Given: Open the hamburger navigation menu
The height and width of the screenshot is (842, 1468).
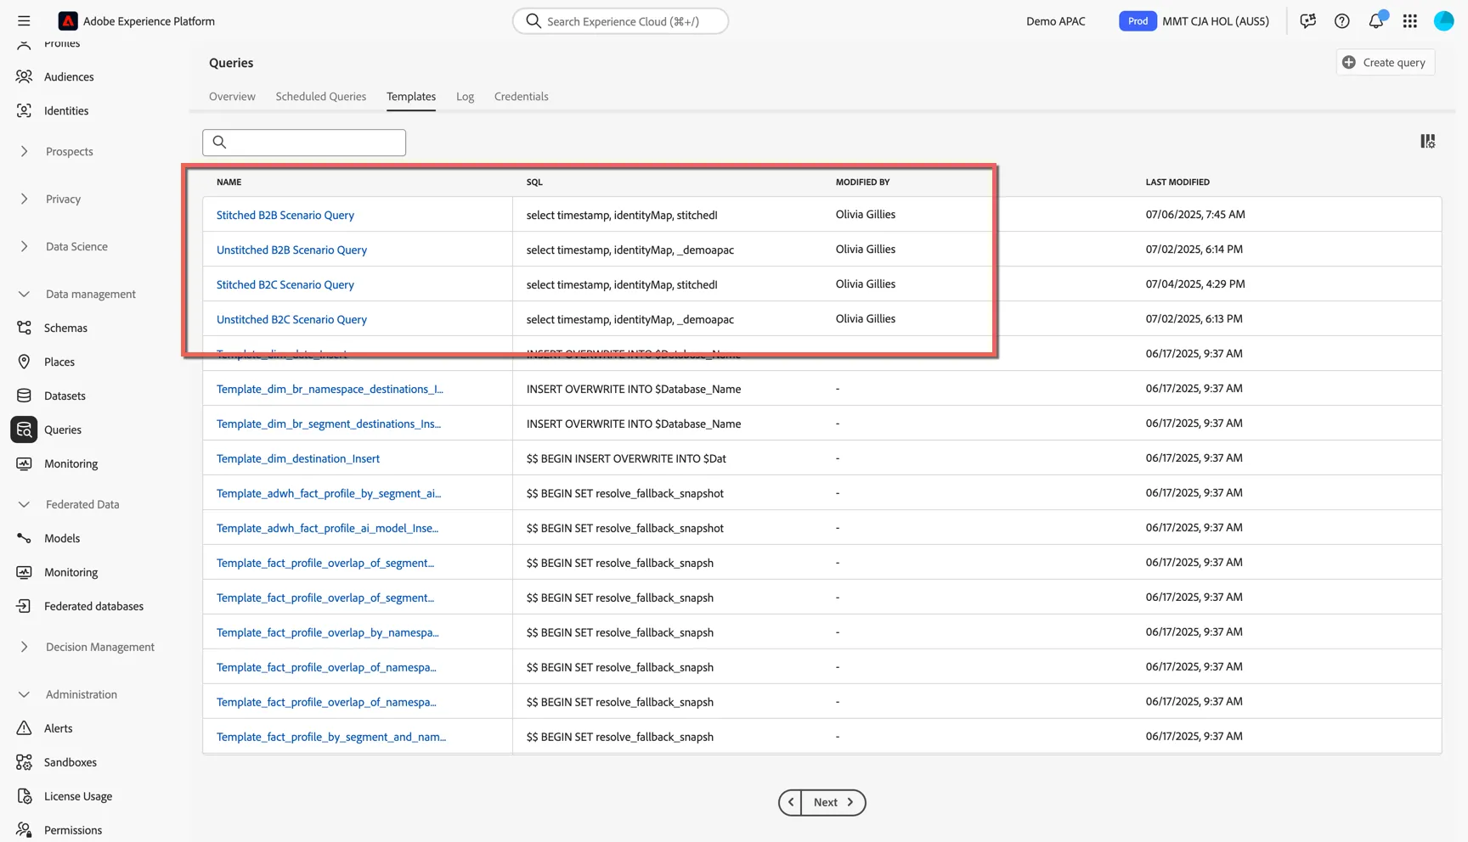Looking at the screenshot, I should coord(24,21).
